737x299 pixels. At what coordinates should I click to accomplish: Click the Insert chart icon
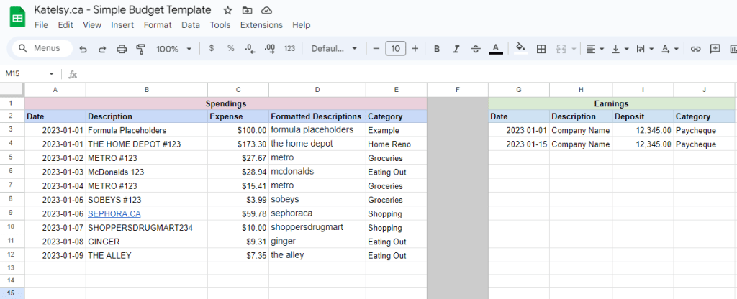[733, 49]
